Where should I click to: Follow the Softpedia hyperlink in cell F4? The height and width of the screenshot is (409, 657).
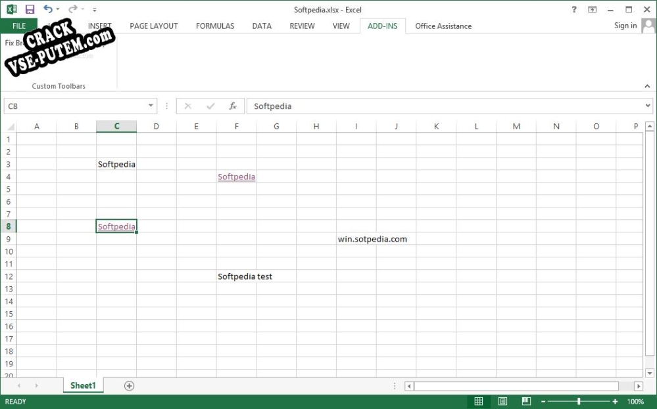pos(236,177)
